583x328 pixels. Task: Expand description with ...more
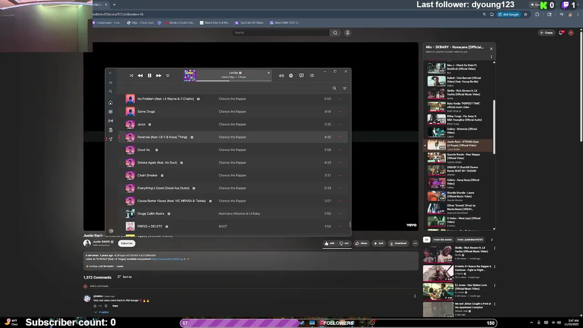119,266
